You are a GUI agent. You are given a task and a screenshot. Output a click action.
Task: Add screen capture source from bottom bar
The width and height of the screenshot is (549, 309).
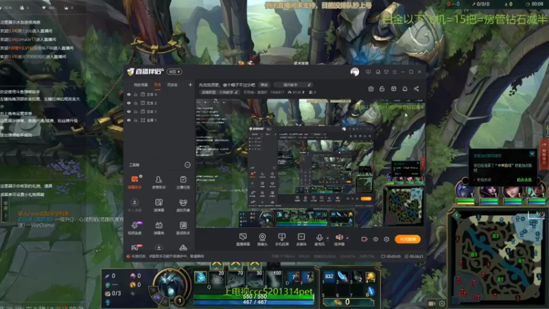(x=243, y=240)
